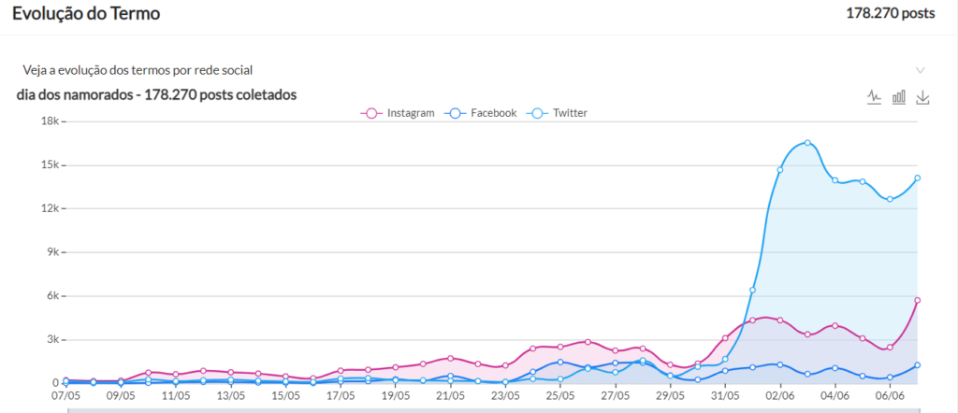Click the last Instagram data point near 6k

918,300
